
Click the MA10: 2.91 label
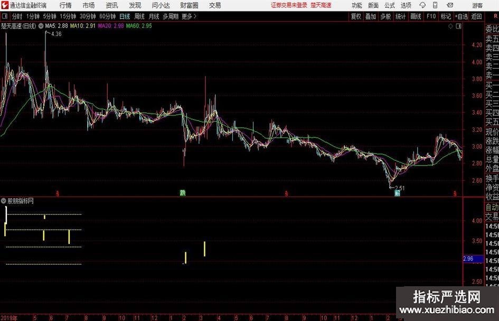coord(83,26)
